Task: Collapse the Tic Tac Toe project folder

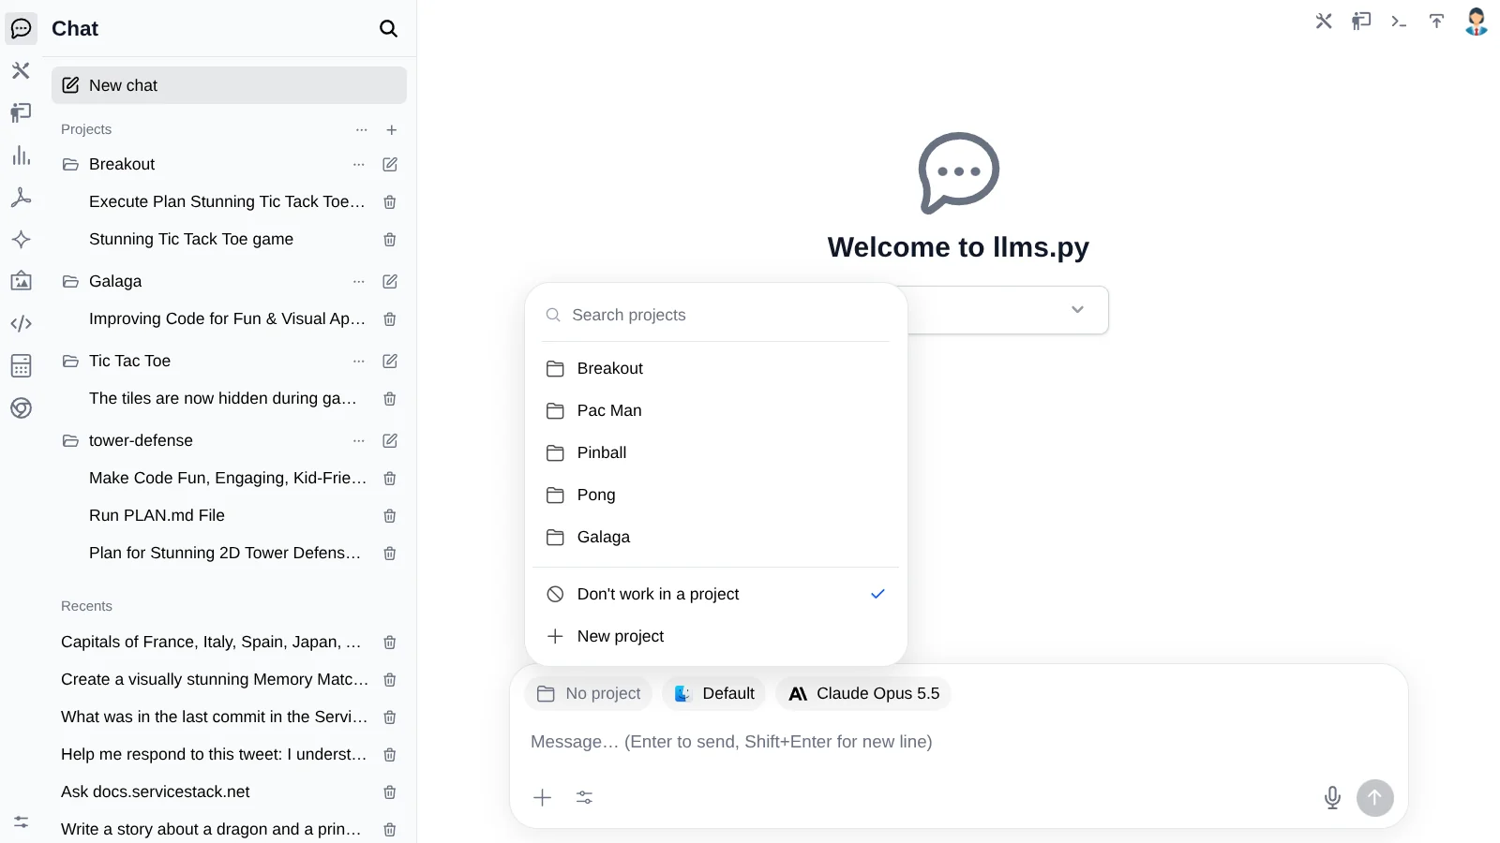Action: pos(70,362)
